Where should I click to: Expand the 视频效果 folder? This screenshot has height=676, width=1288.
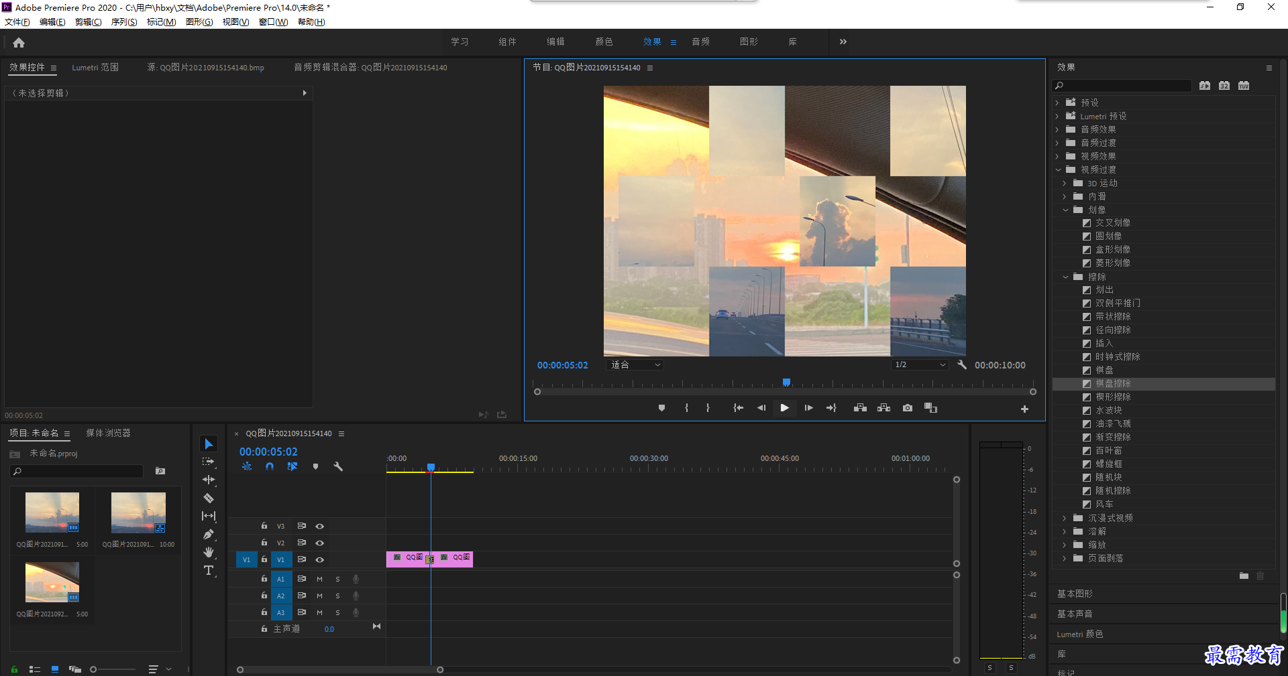point(1057,156)
